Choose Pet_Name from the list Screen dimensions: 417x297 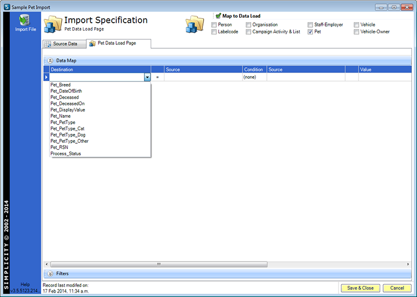tap(100, 116)
